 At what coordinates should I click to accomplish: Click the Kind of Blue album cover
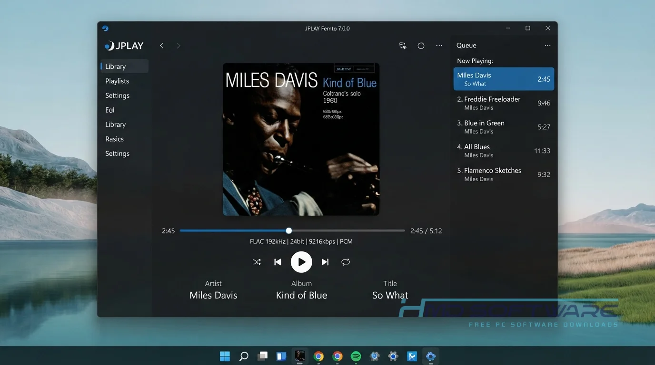[301, 139]
